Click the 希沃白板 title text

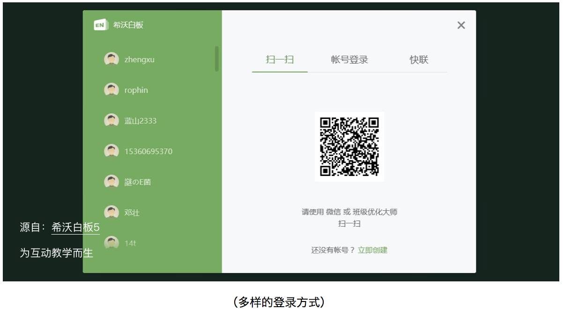128,25
